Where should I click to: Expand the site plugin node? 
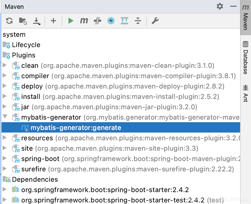(5, 148)
